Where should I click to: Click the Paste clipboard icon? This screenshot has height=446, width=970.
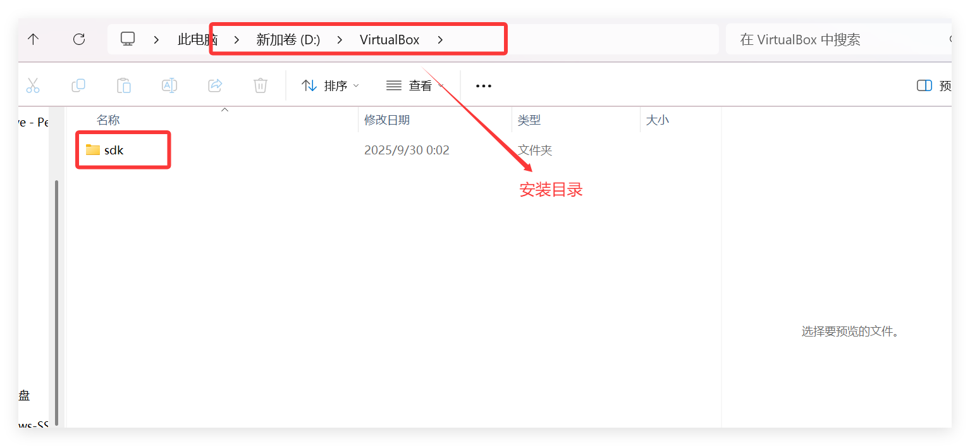coord(124,85)
